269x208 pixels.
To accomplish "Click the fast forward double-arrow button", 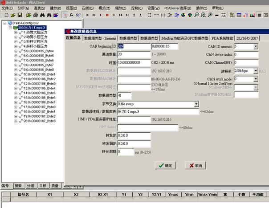I will (x=121, y=15).
